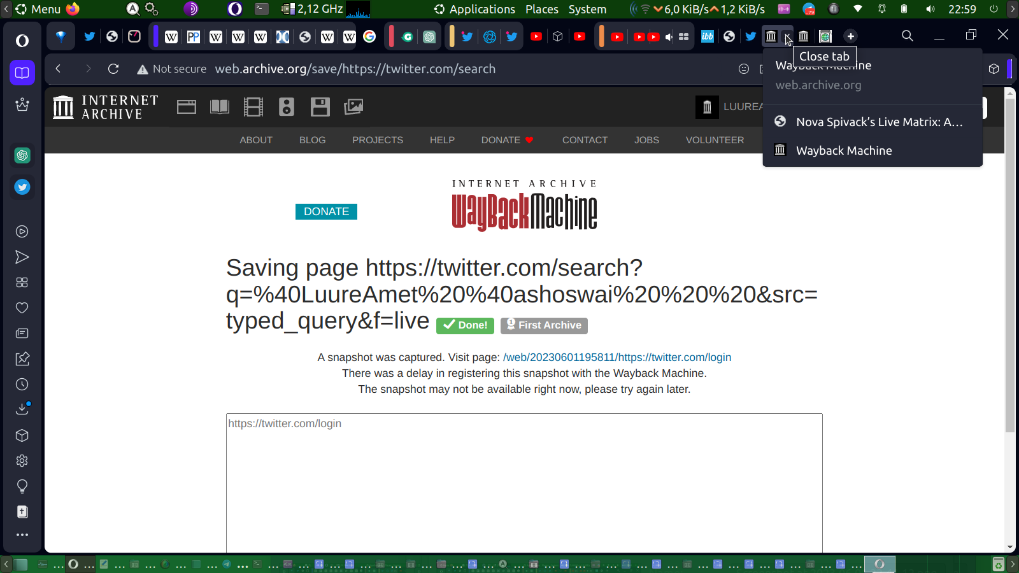Click the Internet Archive home logo
The width and height of the screenshot is (1019, 573).
(x=106, y=107)
